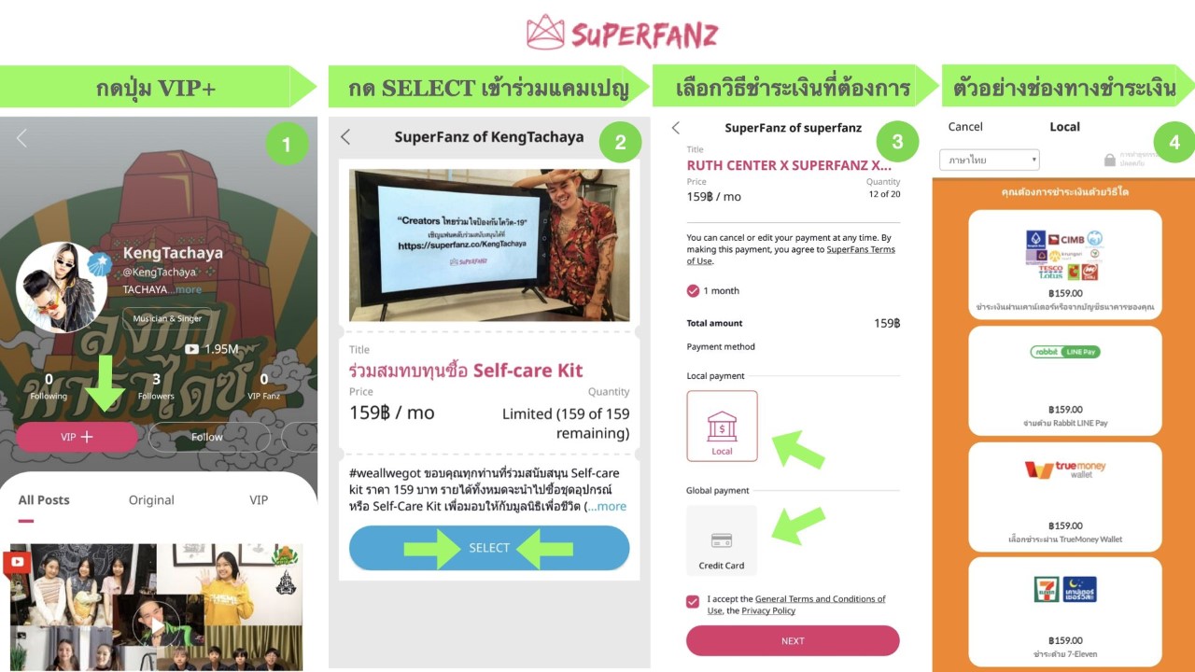Expand TACHAYA bio with more link
Image resolution: width=1195 pixels, height=672 pixels.
click(188, 289)
